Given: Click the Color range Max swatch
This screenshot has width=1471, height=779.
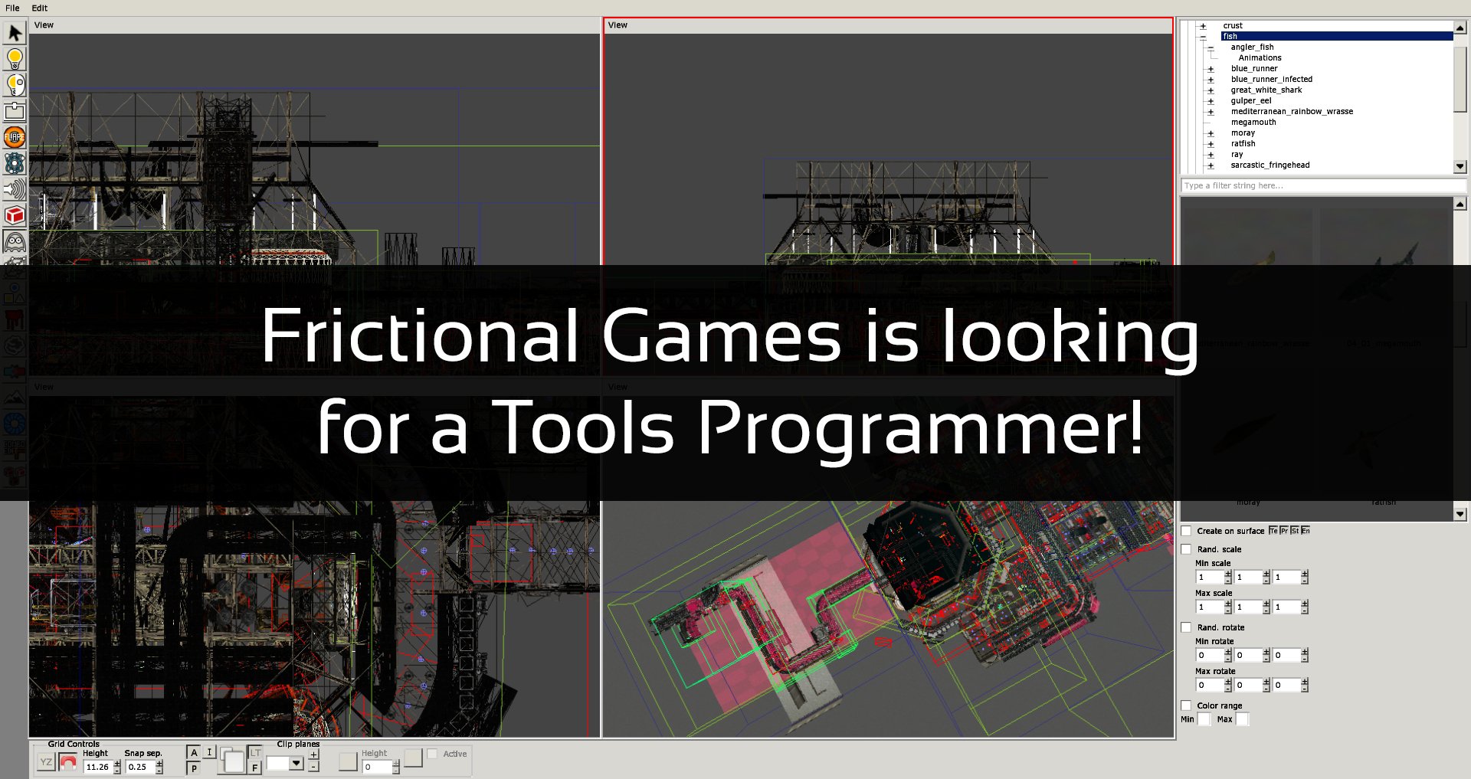Looking at the screenshot, I should (x=1242, y=719).
